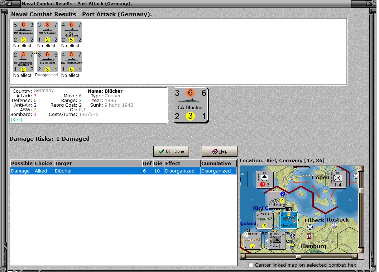Screen dimensions: 379x272
Task: Click the Swordfish aircraft counter on map
Action: (289, 220)
